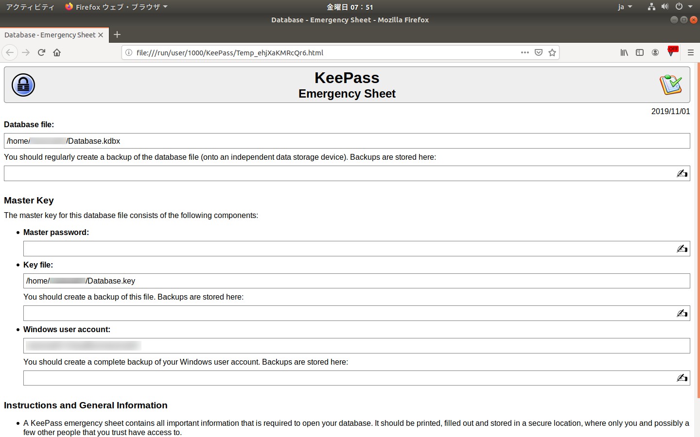700x437 pixels.
Task: Click the blurred Windows user account box
Action: 357,346
